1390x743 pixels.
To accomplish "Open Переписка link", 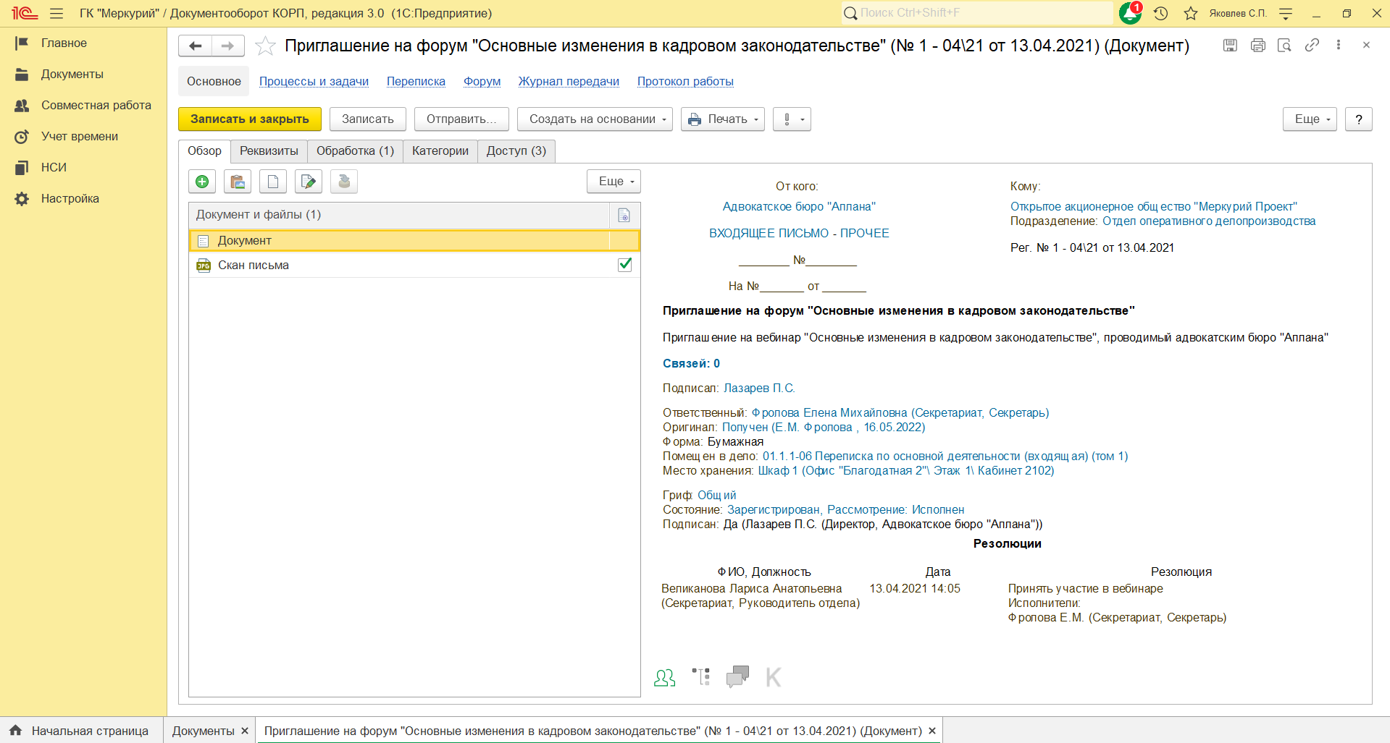I will (x=416, y=82).
